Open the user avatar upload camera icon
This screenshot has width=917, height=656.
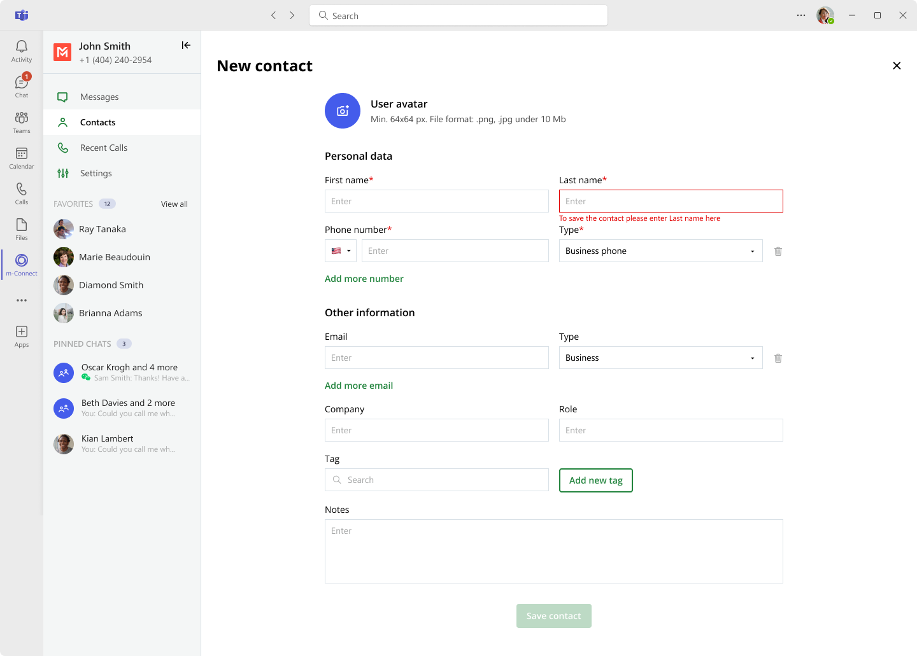343,111
